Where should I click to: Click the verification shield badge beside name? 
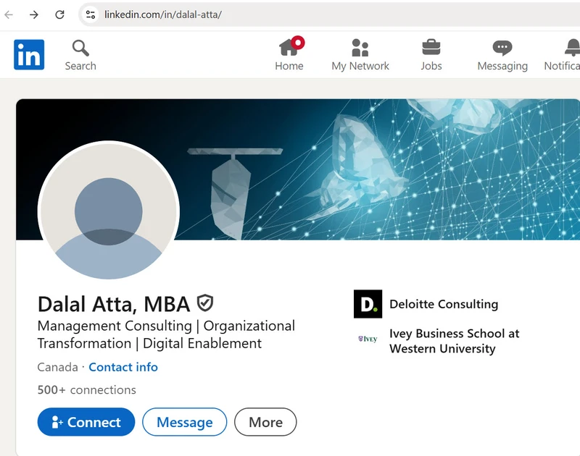(x=205, y=303)
